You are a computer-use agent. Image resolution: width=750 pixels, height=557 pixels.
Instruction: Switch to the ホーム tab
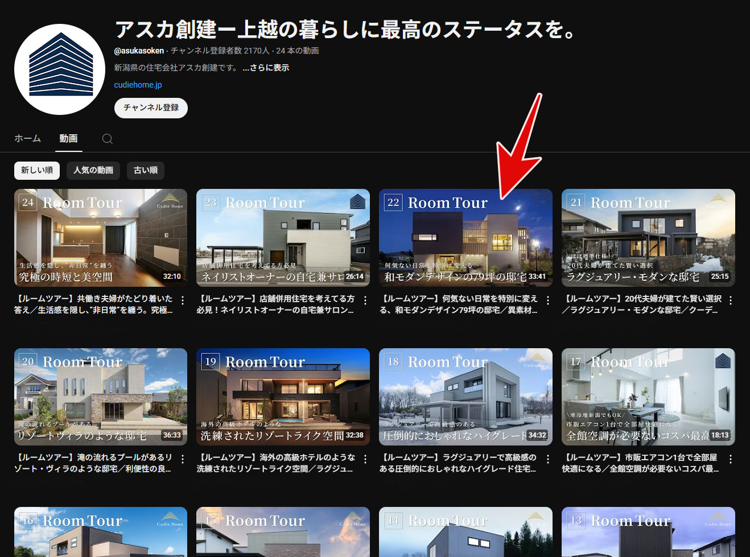click(27, 138)
